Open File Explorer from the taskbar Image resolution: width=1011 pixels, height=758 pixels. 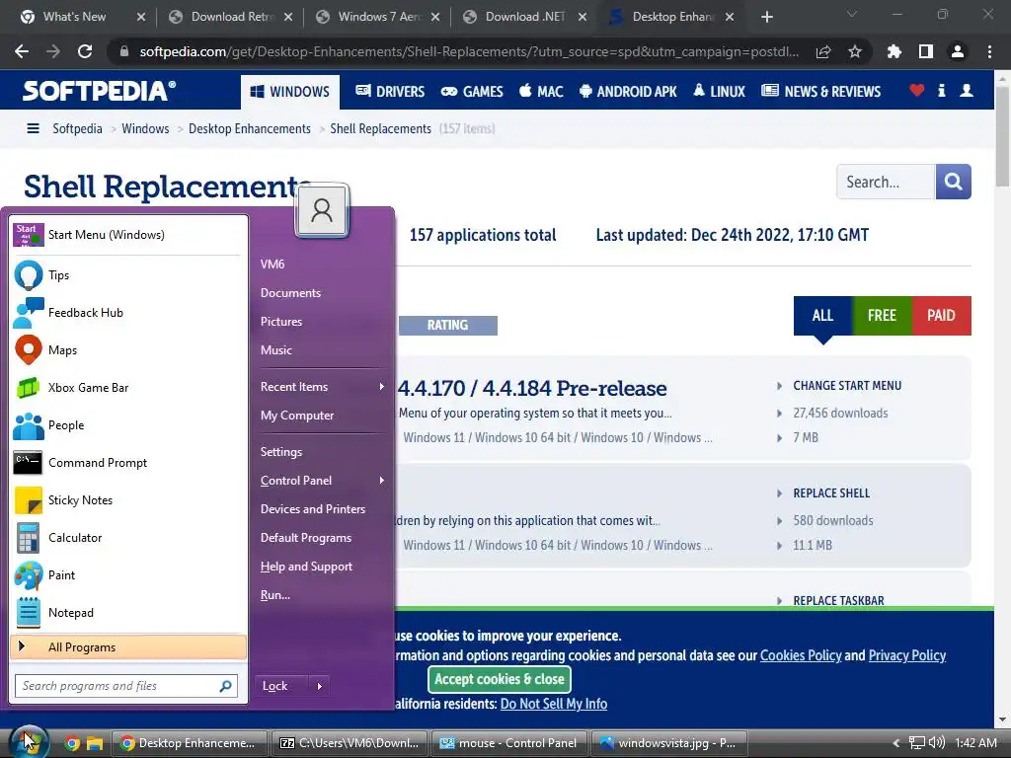(96, 743)
